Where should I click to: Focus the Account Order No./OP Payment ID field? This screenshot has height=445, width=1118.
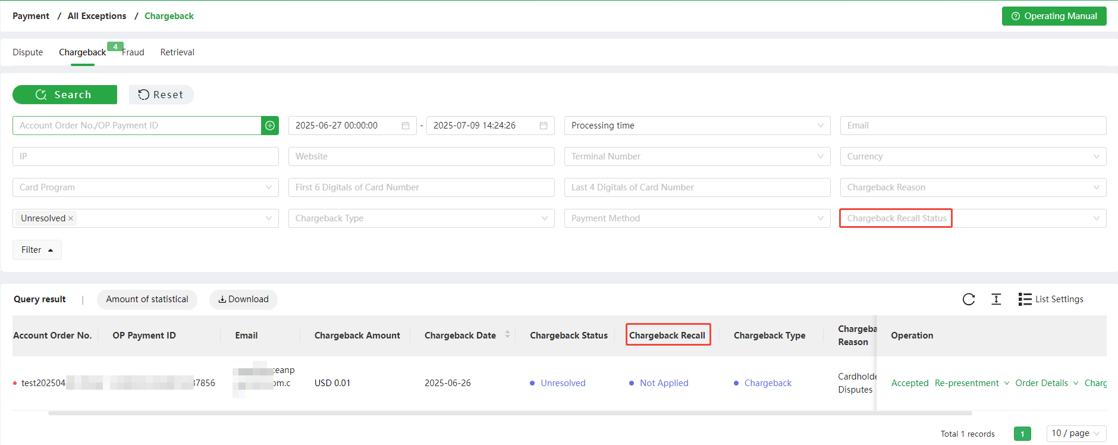click(x=137, y=126)
